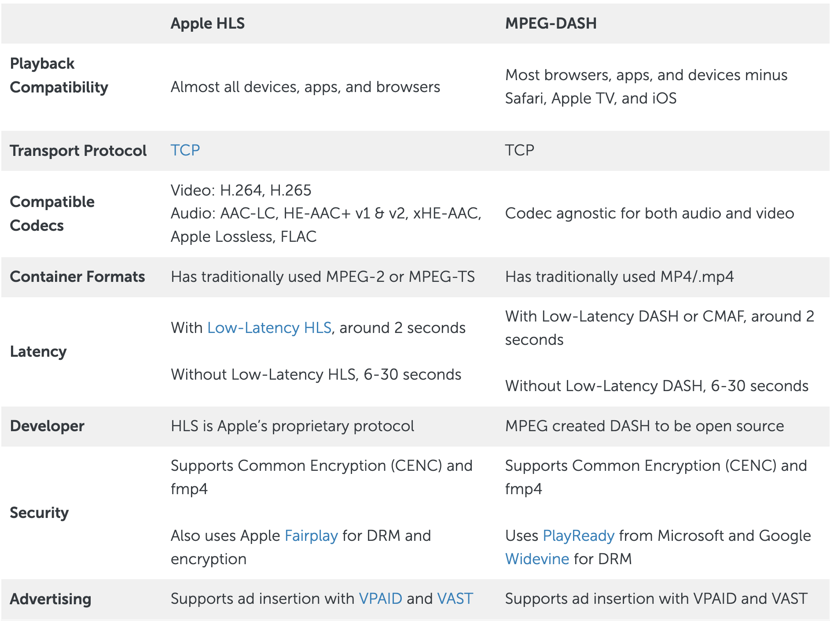Screen dimensions: 830x621
Task: Select the 'Apple Lossless, FLAC' line
Action: 243,237
